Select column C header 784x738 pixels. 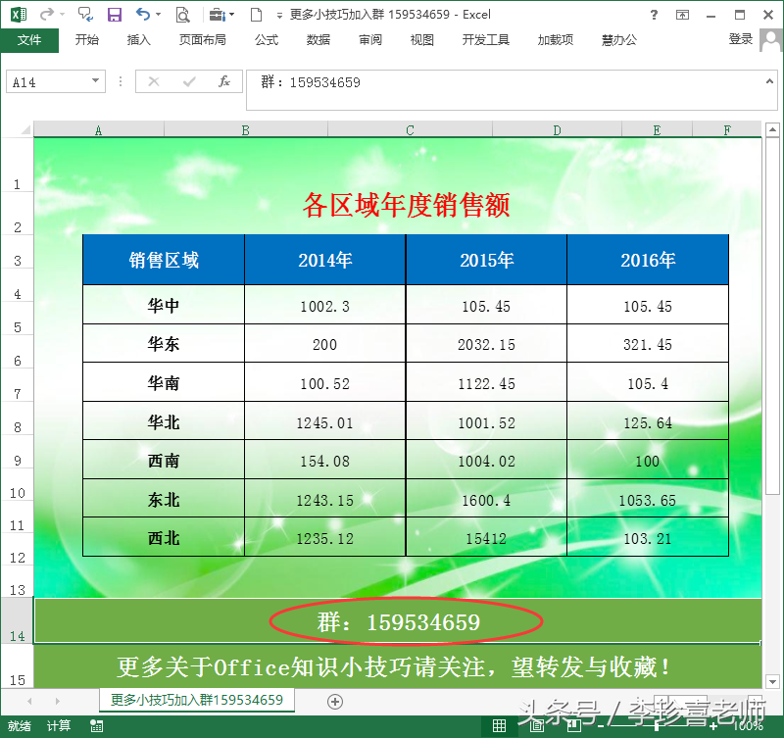[410, 130]
